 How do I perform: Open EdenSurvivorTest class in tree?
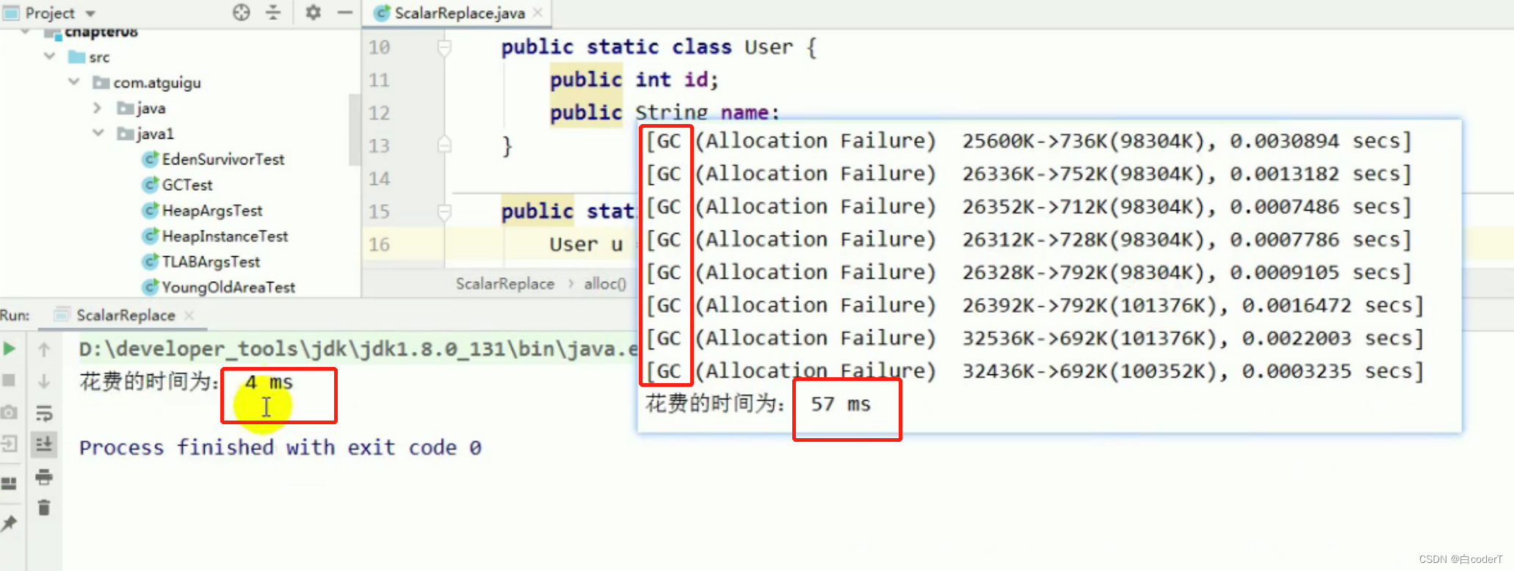(x=222, y=159)
